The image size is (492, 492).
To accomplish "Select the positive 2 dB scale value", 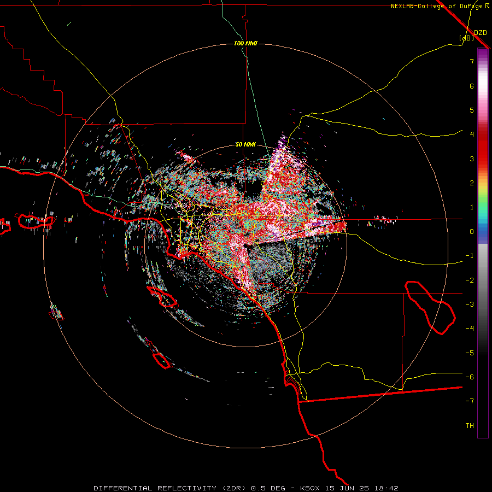I will pyautogui.click(x=472, y=183).
